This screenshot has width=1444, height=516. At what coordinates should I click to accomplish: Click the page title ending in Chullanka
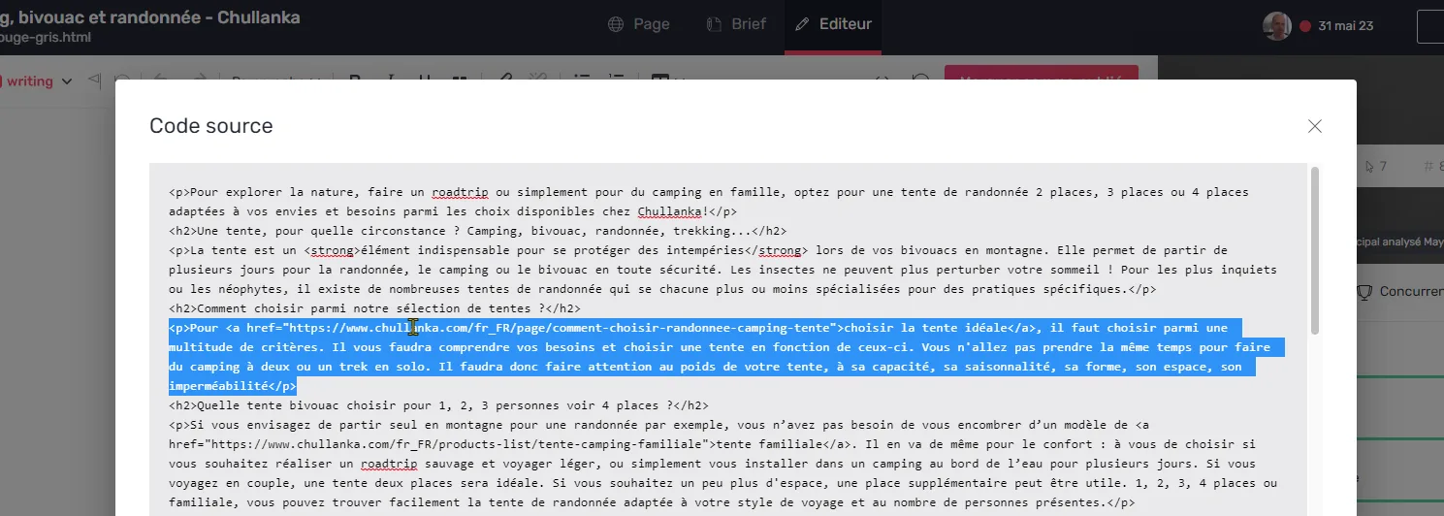[x=150, y=17]
